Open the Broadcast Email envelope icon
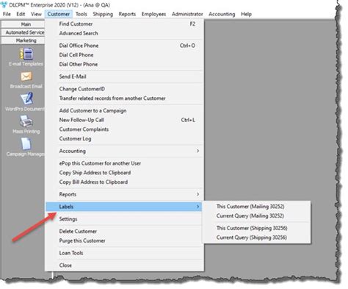The width and height of the screenshot is (348, 289). tap(26, 76)
